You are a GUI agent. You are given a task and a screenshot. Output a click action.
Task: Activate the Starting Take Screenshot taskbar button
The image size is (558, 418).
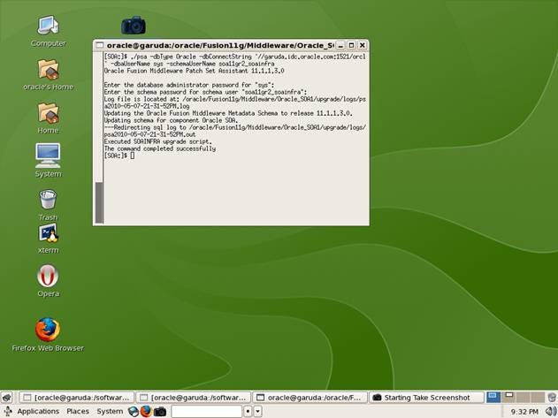pos(426,398)
